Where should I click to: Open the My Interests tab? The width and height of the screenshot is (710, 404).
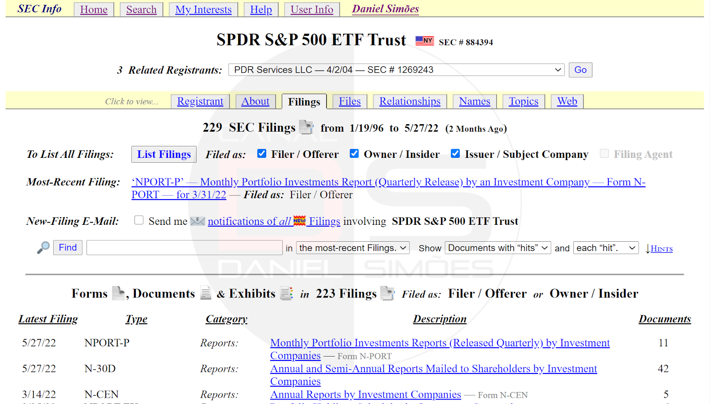[x=203, y=9]
